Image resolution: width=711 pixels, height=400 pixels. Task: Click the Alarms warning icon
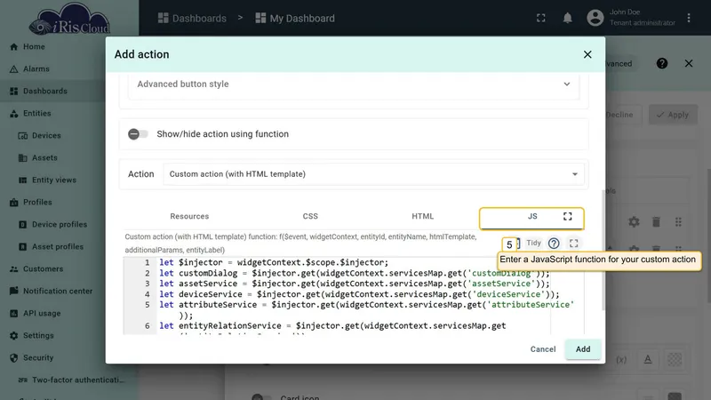pos(14,69)
